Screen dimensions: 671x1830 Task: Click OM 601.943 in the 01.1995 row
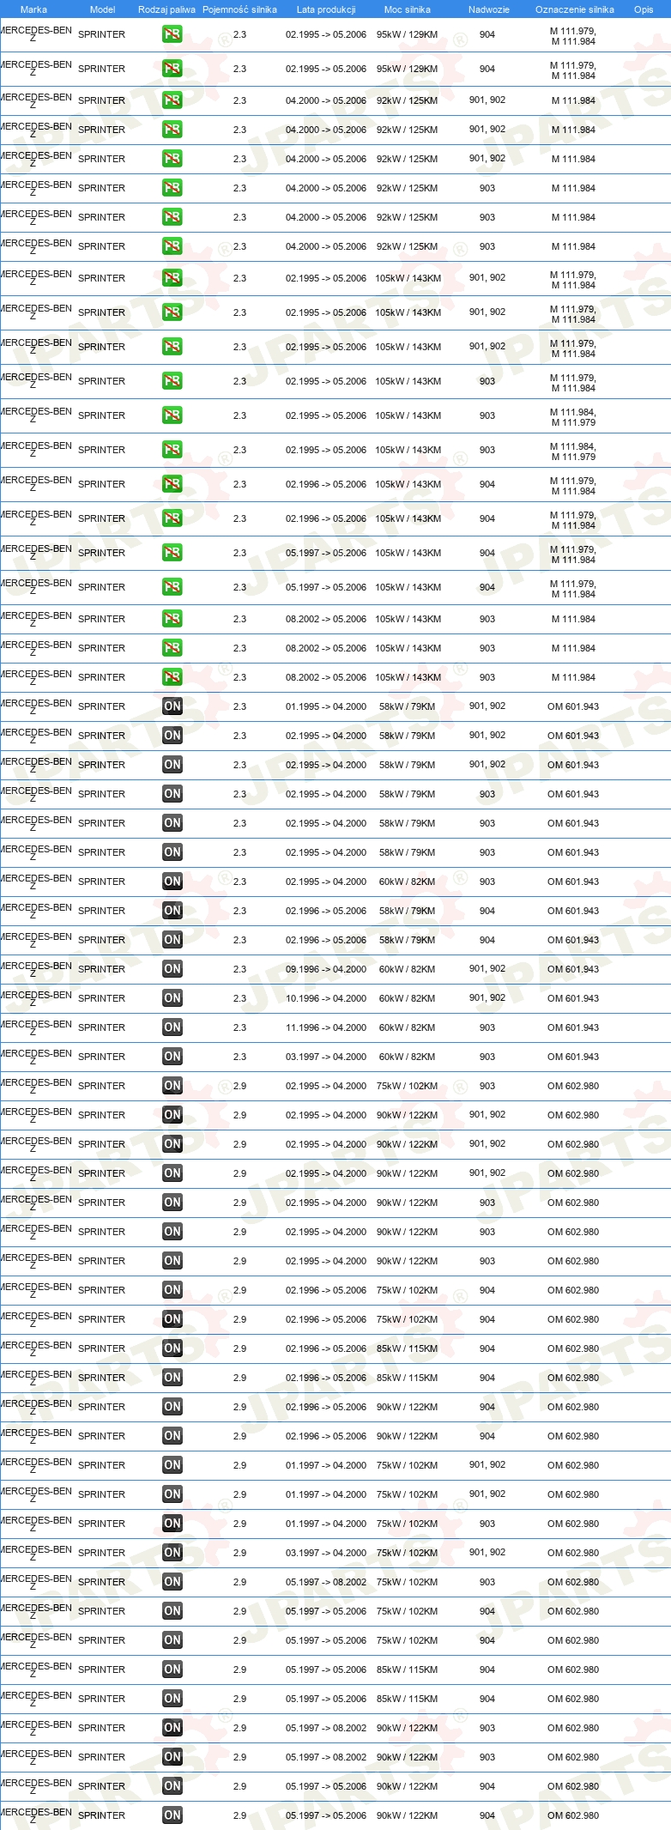573,706
